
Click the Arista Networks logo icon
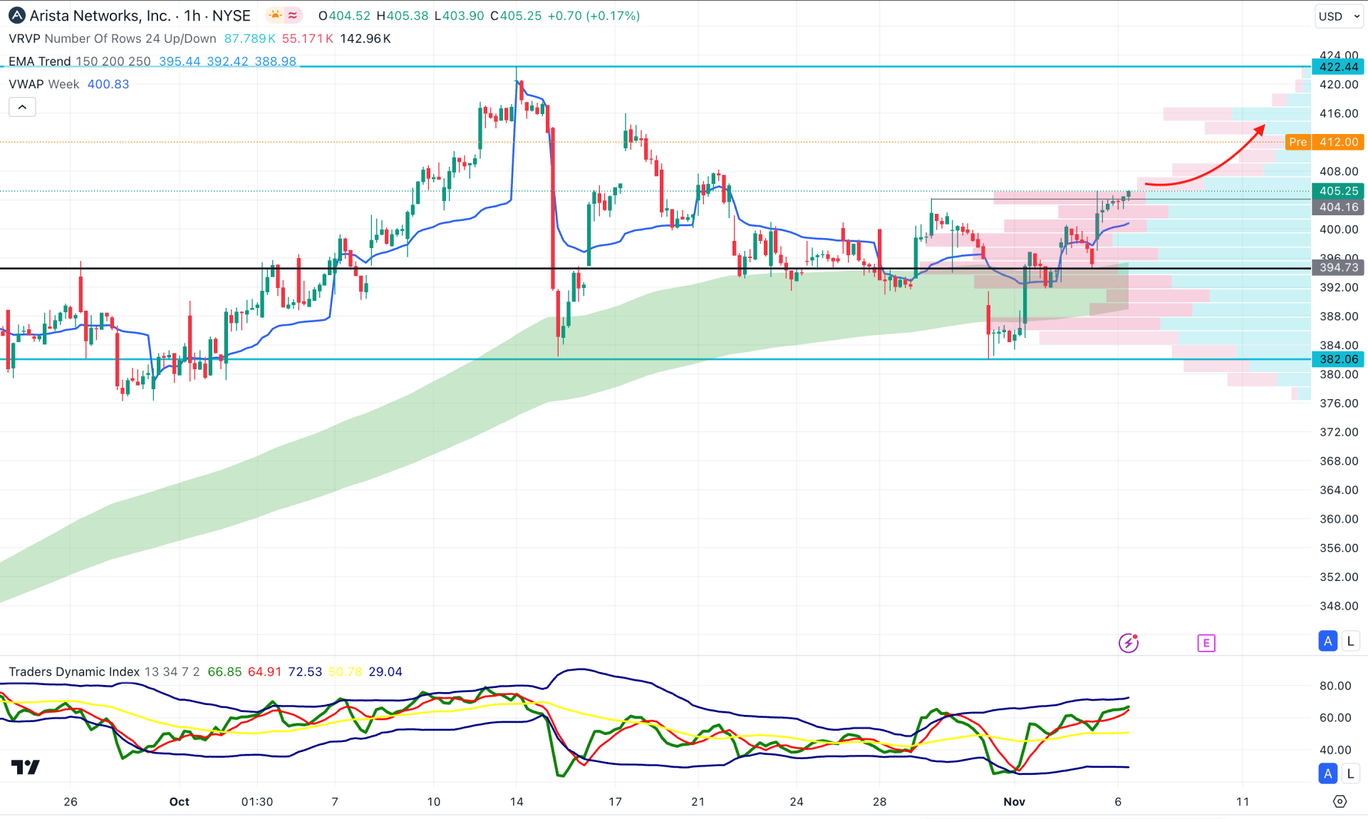pos(17,16)
